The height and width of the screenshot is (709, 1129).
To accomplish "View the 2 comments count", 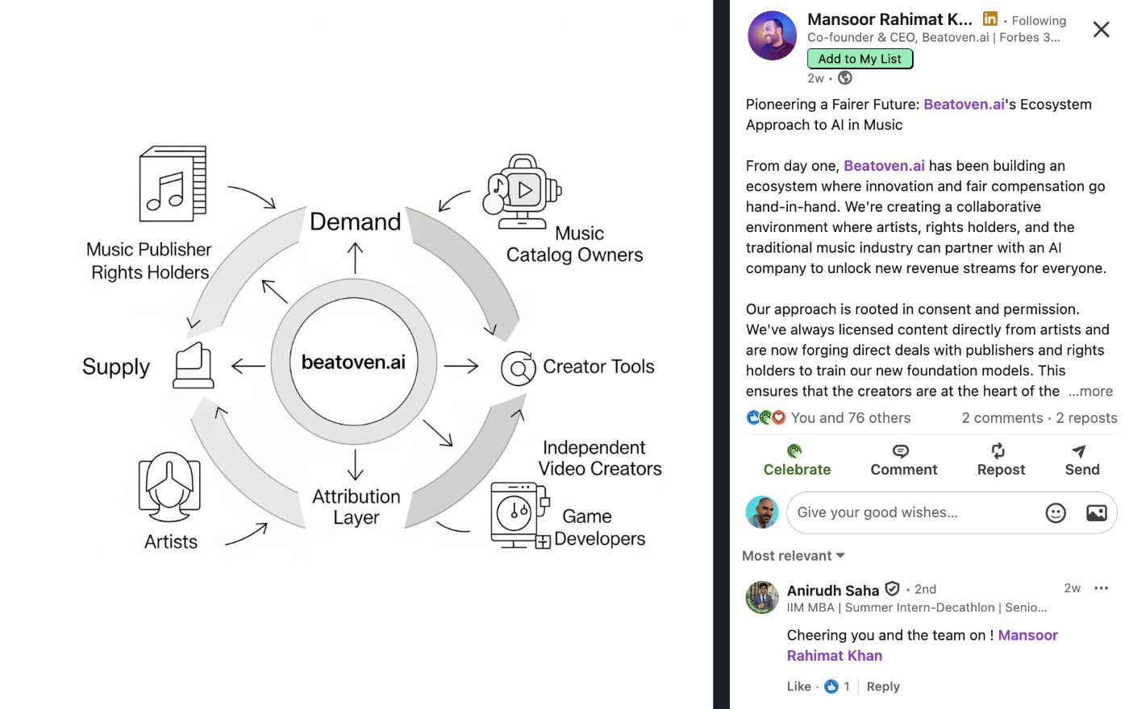I will click(x=1002, y=417).
